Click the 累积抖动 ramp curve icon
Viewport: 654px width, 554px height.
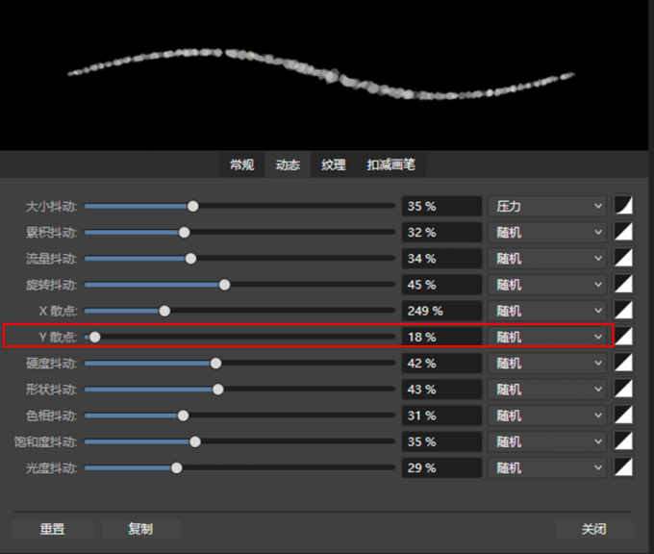(624, 232)
